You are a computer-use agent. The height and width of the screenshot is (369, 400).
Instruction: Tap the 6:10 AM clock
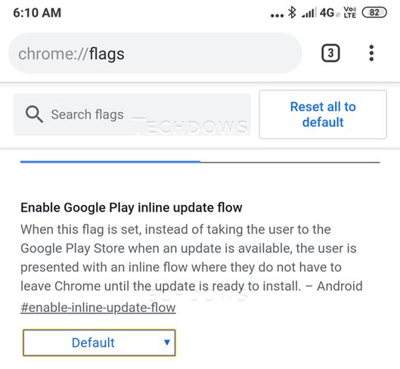coord(37,13)
